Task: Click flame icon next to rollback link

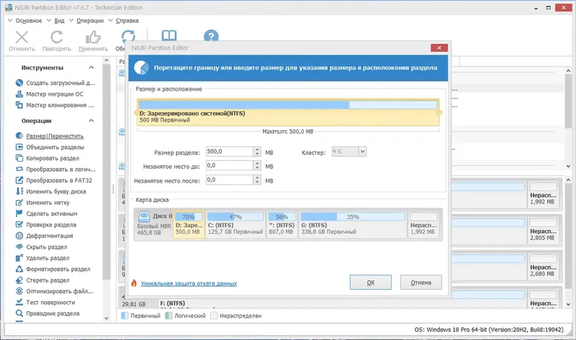Action: coord(134,282)
